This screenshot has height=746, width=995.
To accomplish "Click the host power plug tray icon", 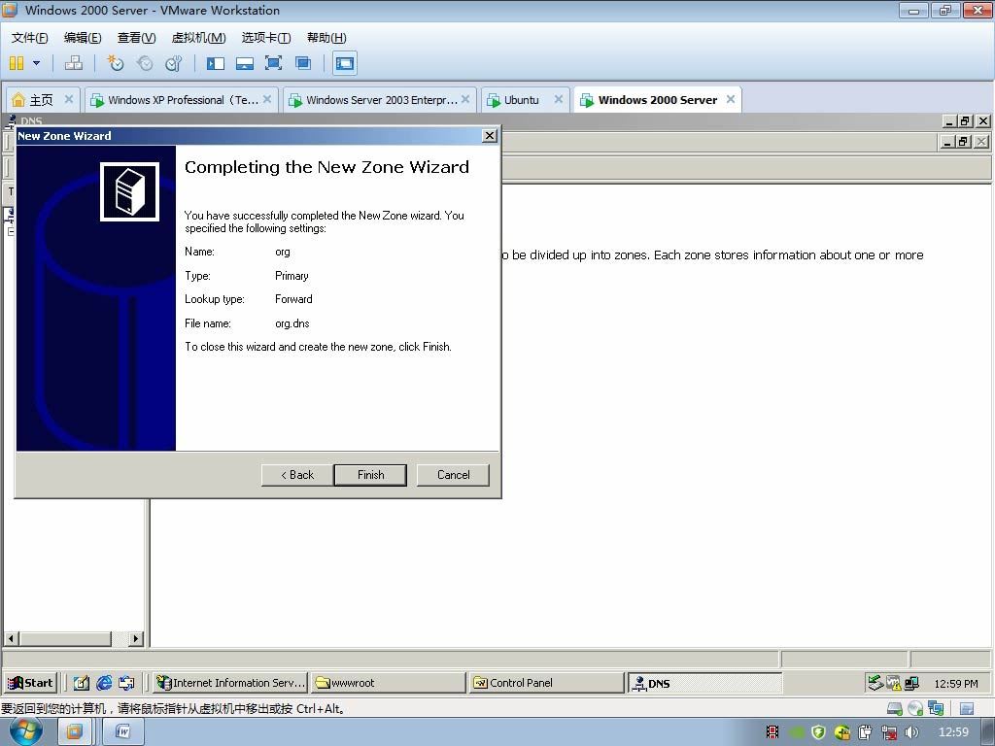I will [x=865, y=732].
